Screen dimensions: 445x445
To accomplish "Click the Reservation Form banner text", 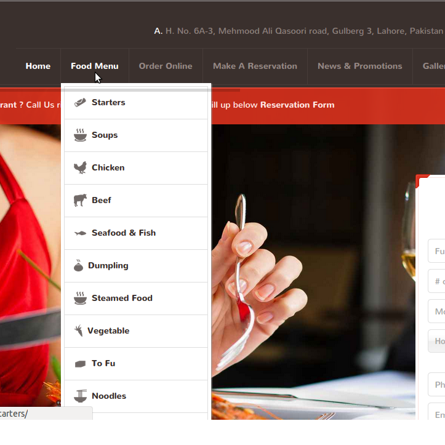I will coord(297,105).
